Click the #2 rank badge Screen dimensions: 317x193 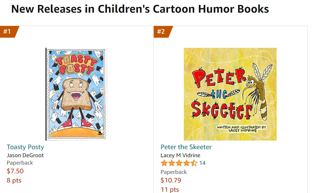tap(161, 31)
